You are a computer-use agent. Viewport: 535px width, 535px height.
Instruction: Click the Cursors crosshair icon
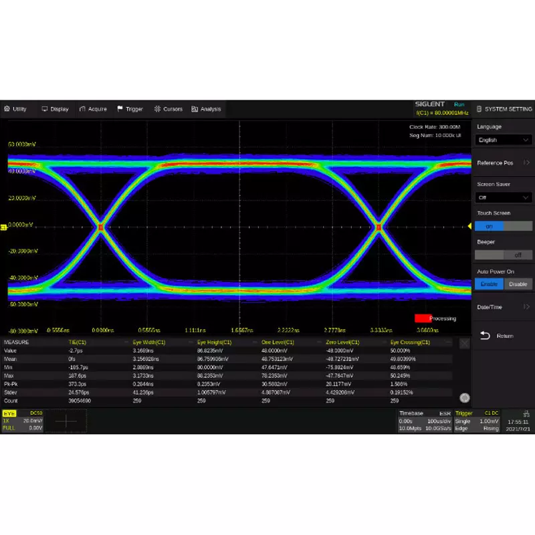pos(157,109)
